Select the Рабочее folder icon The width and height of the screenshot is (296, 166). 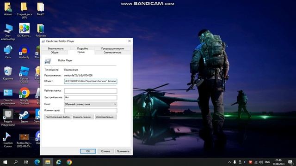pyautogui.click(x=40, y=30)
